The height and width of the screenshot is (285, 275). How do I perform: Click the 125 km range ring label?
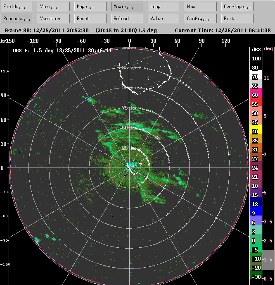(128, 67)
